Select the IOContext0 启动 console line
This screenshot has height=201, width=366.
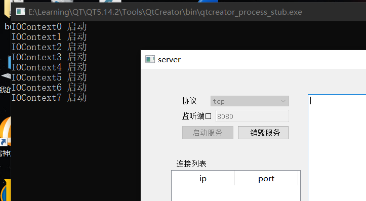49,27
